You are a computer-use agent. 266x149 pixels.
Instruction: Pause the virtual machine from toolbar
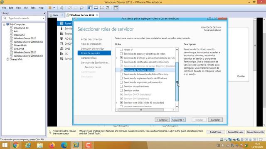click(x=50, y=8)
